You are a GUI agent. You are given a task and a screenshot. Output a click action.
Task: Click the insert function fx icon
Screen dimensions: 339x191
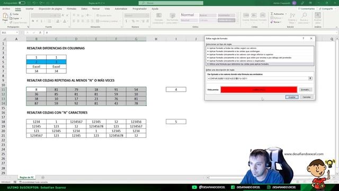click(x=40, y=32)
